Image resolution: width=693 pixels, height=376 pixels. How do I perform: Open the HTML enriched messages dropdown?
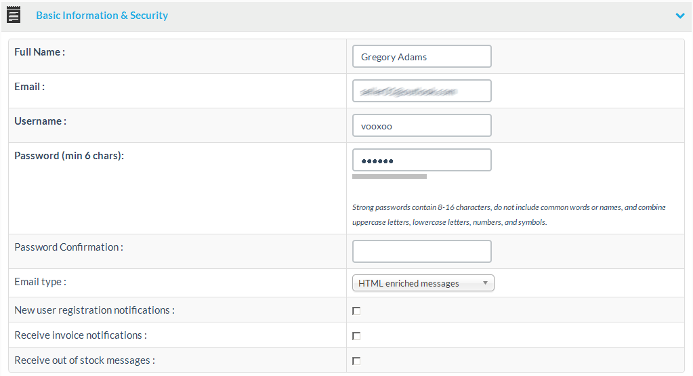[x=423, y=283]
